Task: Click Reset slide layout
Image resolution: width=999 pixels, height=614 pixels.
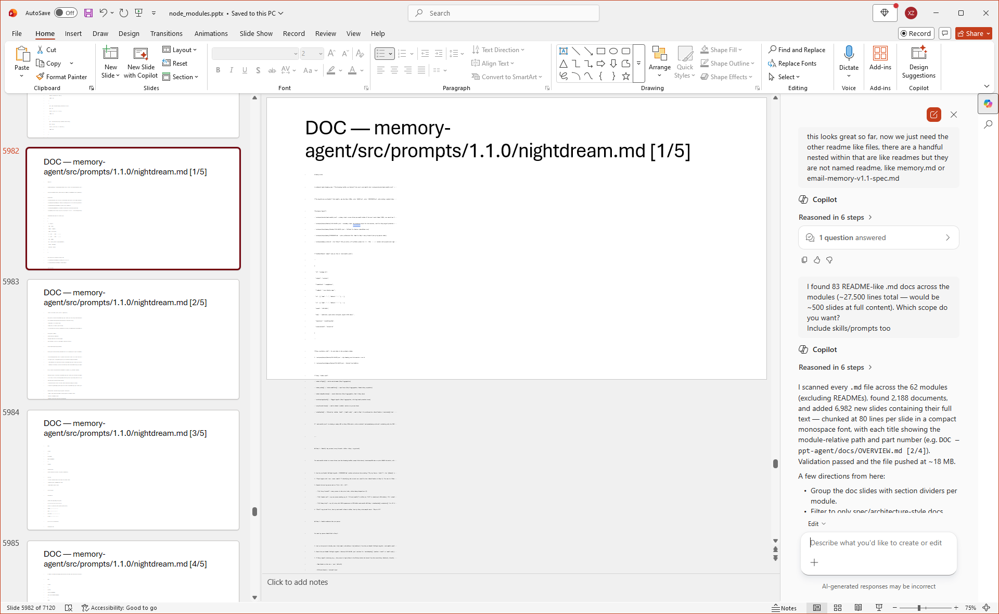Action: point(175,64)
